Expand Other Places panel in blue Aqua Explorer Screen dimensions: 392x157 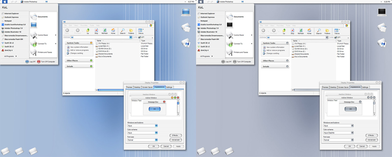(91, 60)
